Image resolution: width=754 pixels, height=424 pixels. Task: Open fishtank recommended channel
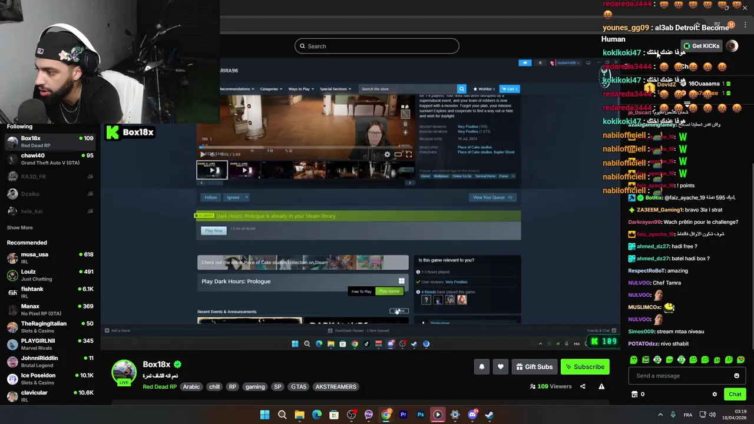pos(50,292)
